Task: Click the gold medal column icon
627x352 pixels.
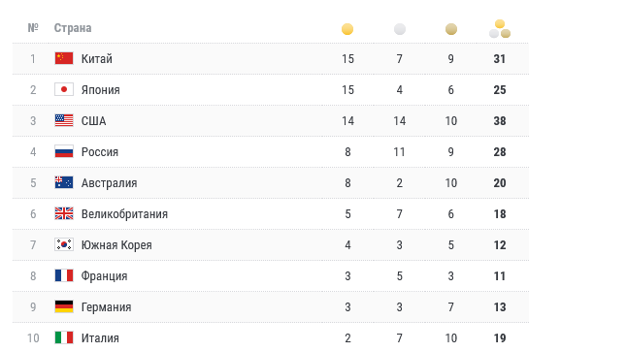Action: tap(347, 29)
